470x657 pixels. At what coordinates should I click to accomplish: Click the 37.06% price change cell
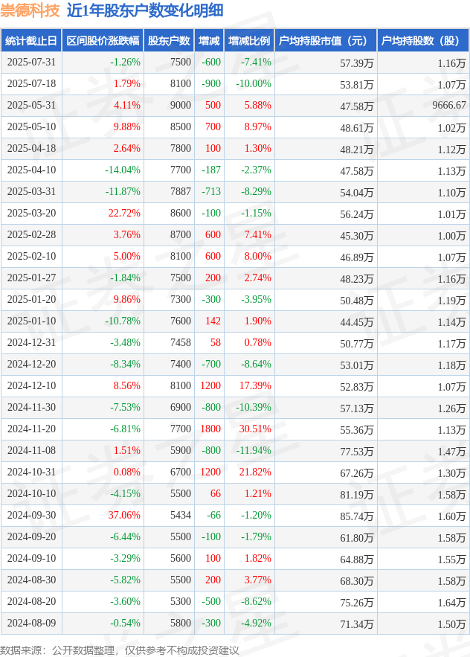(x=124, y=516)
